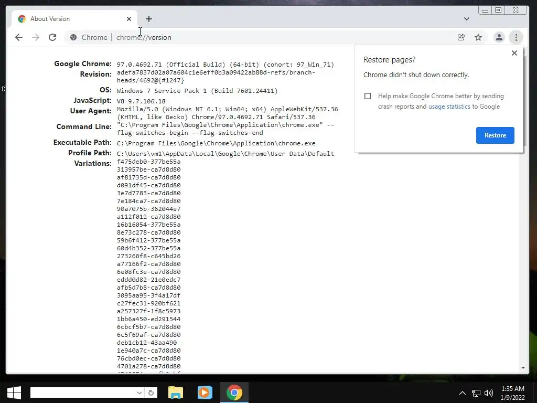Click the Profile Path value ending in Default
The height and width of the screenshot is (403, 537).
point(225,154)
